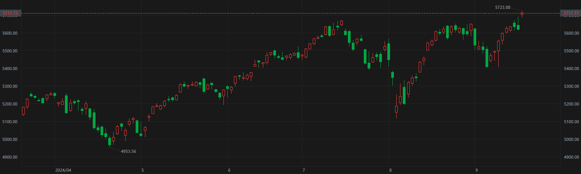Click the lowest green candle near 4953.56
The width and height of the screenshot is (581, 174).
click(x=109, y=141)
